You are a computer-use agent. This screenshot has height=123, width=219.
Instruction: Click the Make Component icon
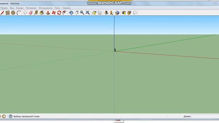click(x=25, y=13)
